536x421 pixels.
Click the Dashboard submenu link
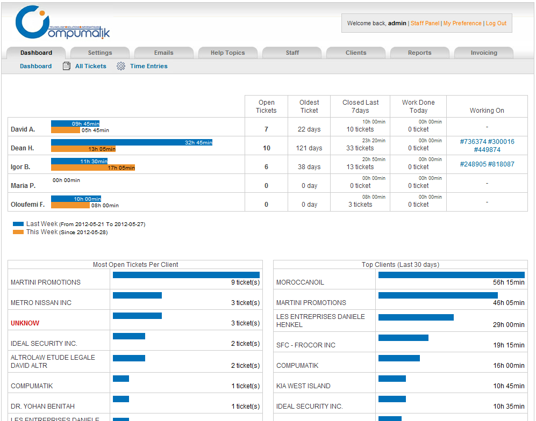click(x=36, y=66)
